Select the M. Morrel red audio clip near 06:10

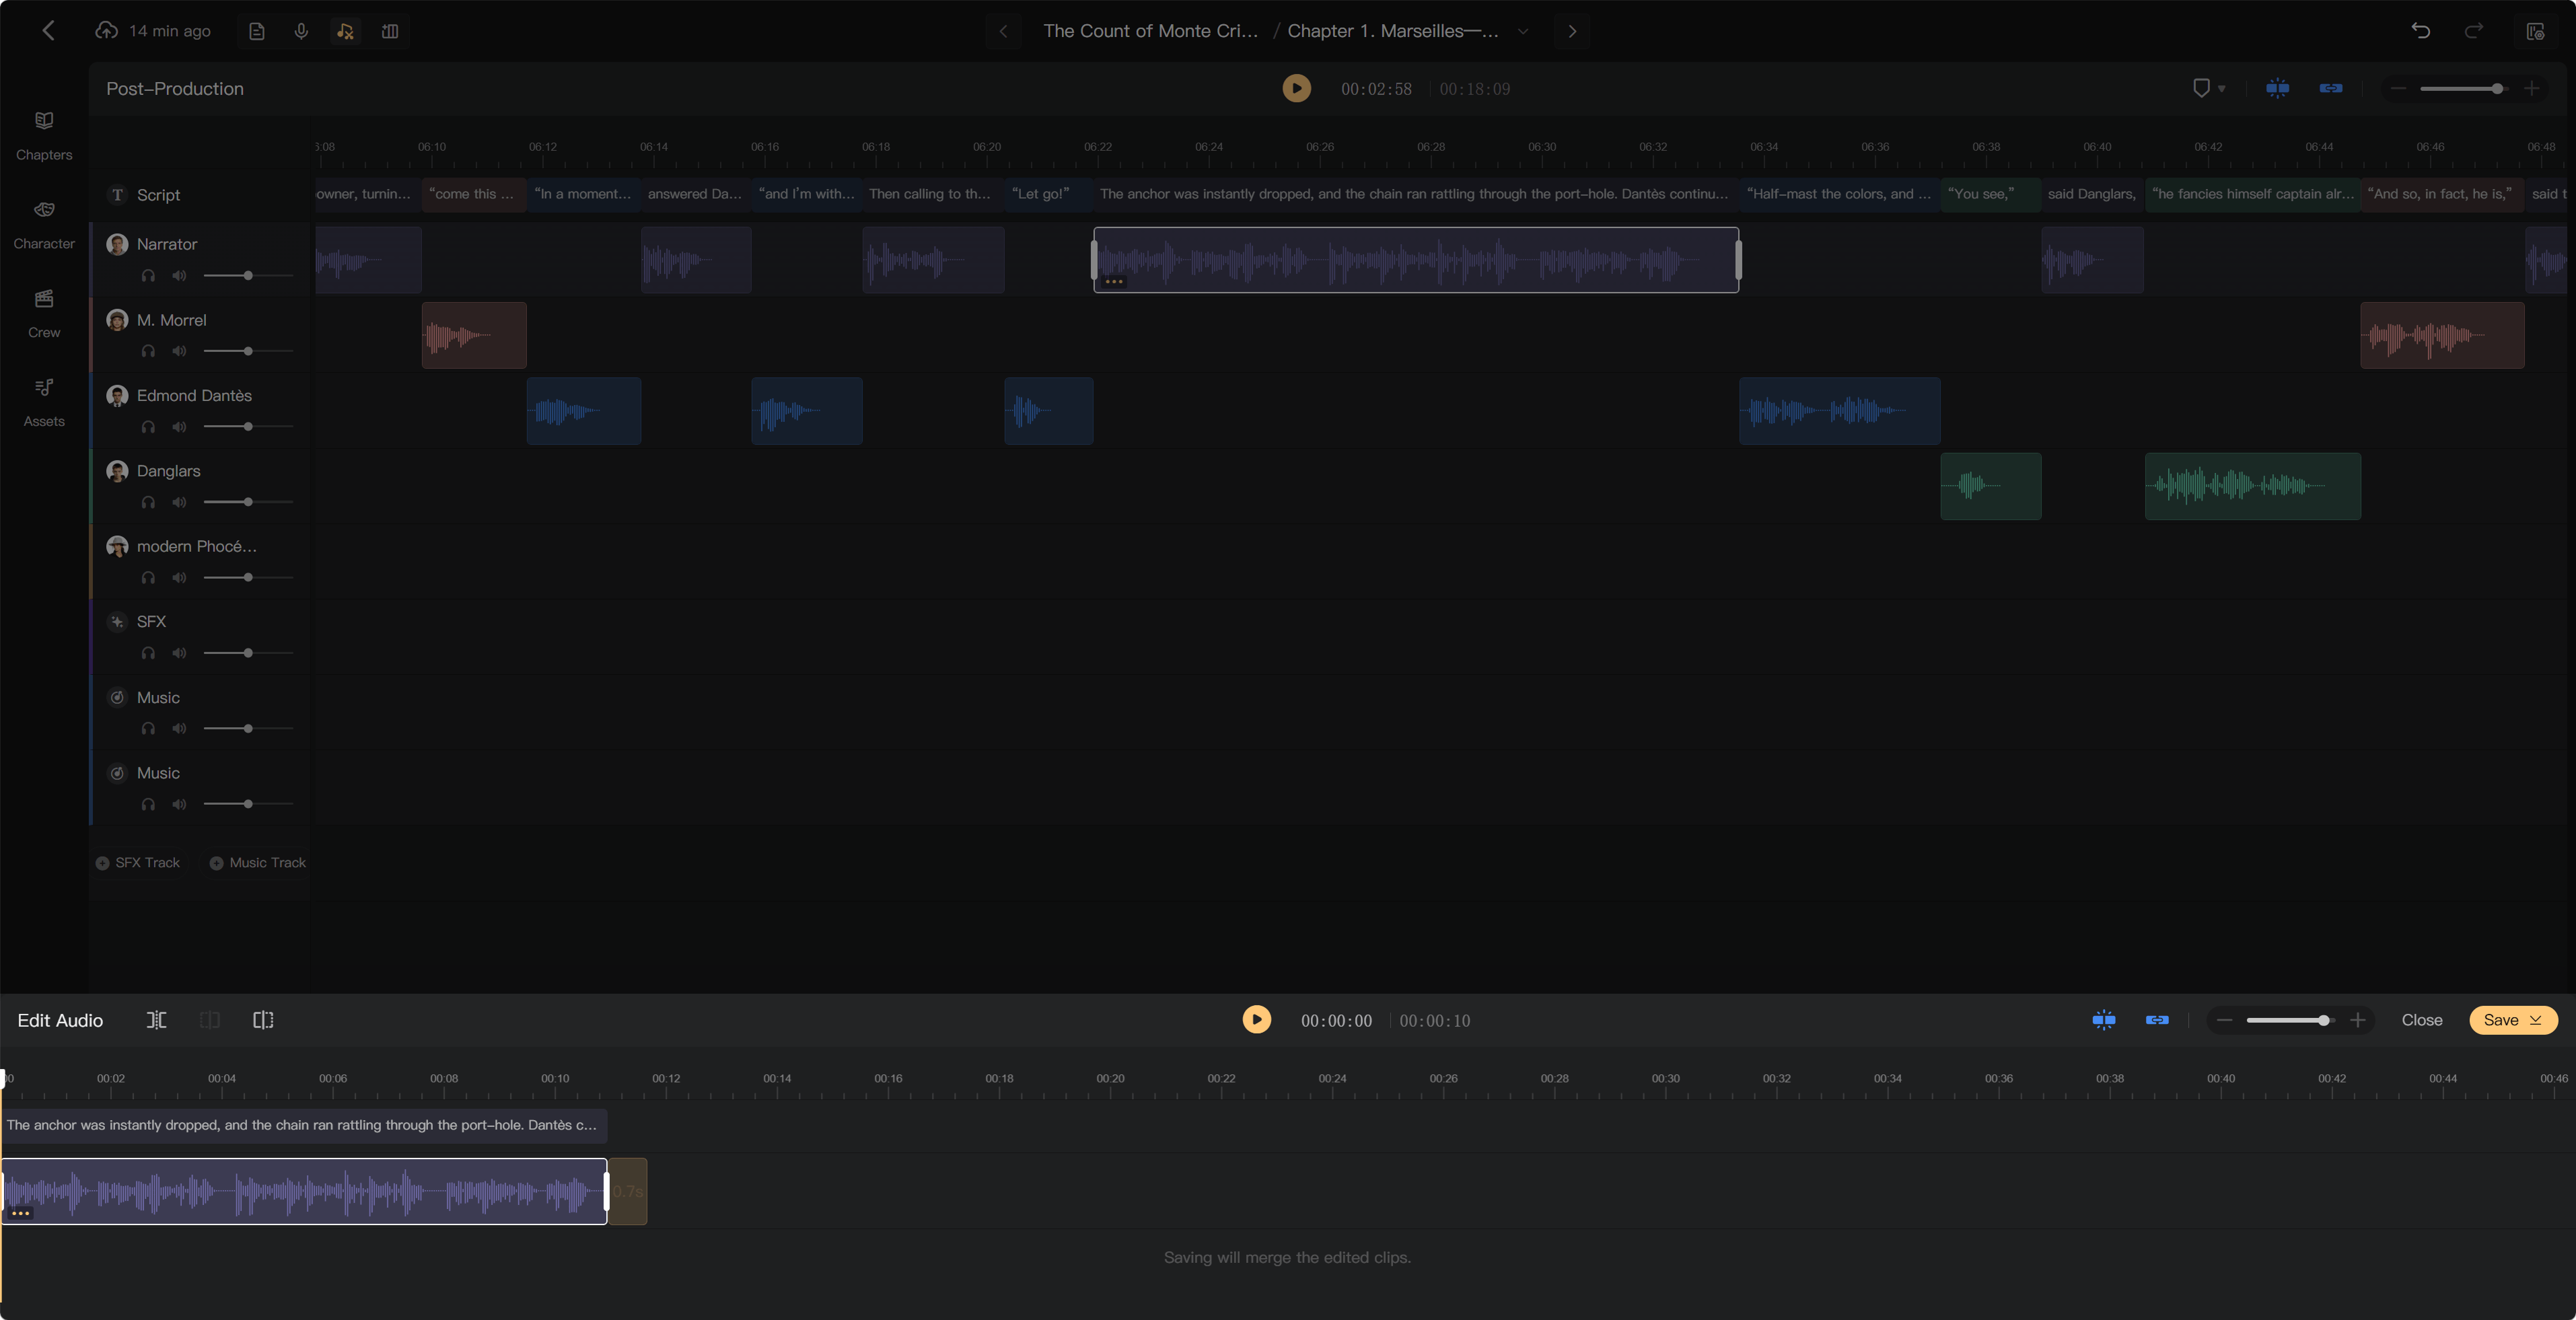coord(474,335)
